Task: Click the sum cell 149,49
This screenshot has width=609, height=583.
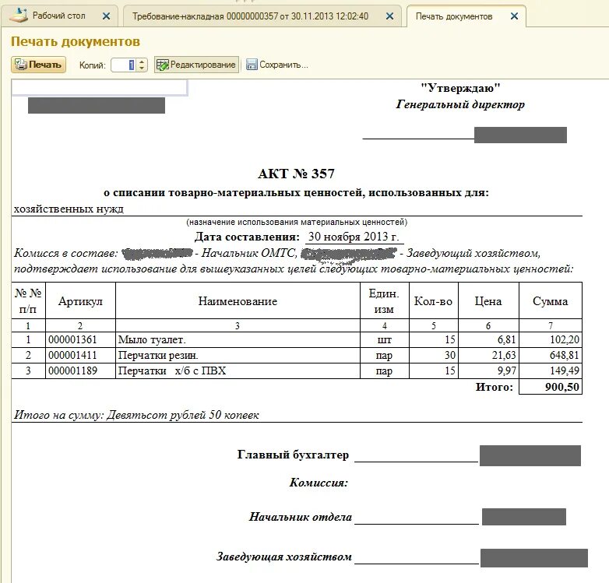Action: 551,371
